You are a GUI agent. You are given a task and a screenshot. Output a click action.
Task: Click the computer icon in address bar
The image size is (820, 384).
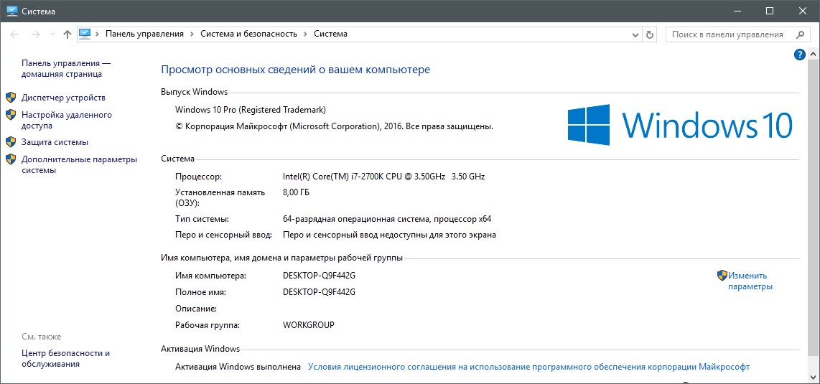[x=85, y=34]
